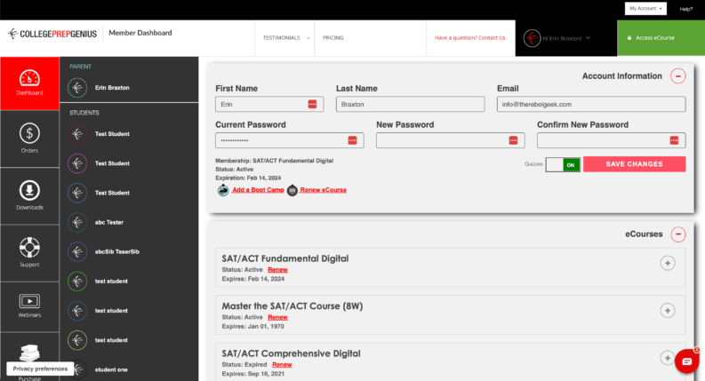
Task: Open the Purchase books icon
Action: [x=29, y=353]
